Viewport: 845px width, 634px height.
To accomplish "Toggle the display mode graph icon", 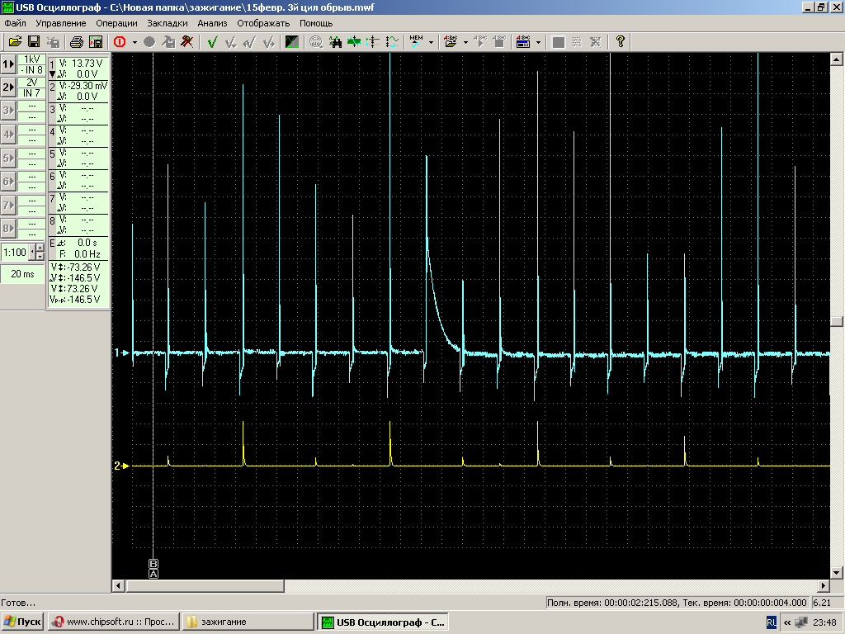I will pyautogui.click(x=292, y=41).
